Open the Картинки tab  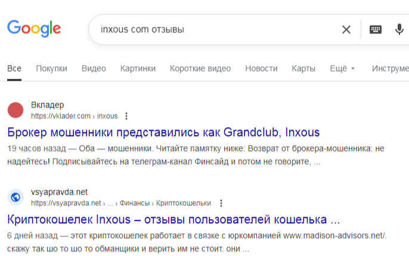click(138, 69)
